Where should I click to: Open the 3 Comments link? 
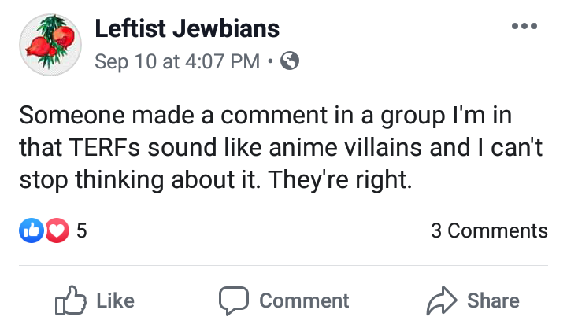tap(489, 230)
